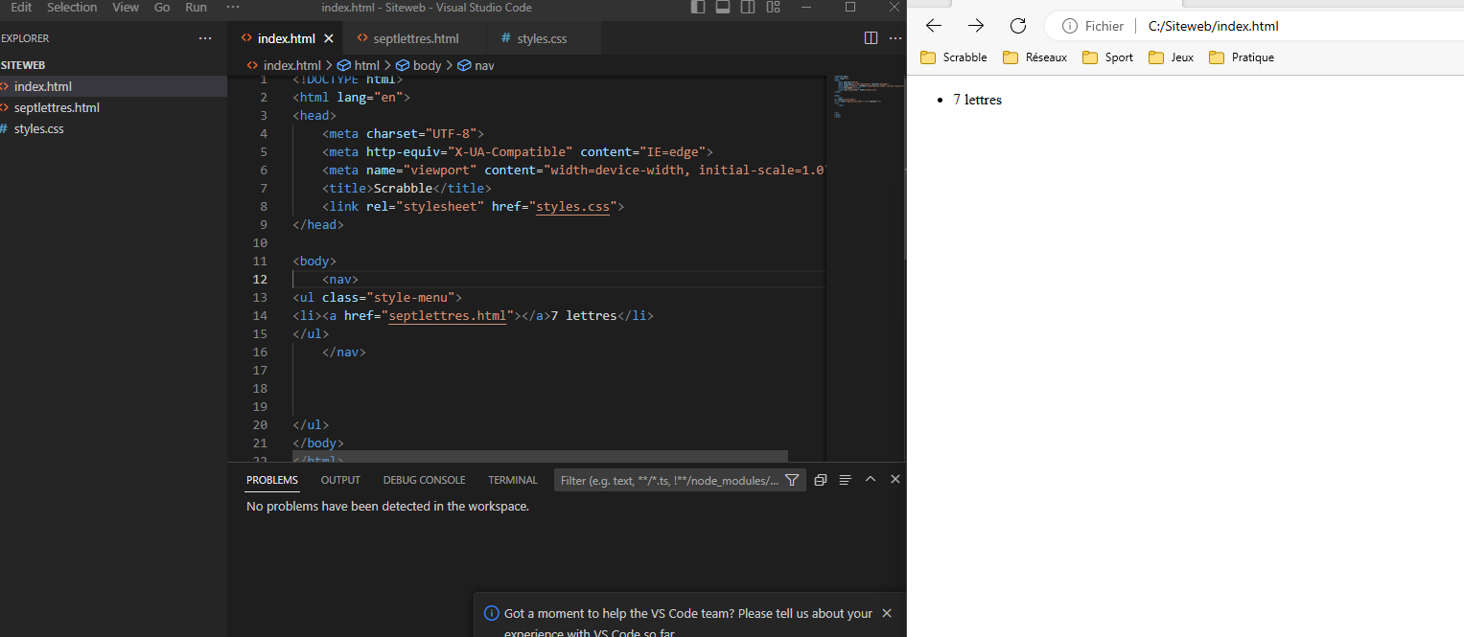Open the editor More Actions ellipsis
The height and width of the screenshot is (637, 1464).
click(x=895, y=38)
